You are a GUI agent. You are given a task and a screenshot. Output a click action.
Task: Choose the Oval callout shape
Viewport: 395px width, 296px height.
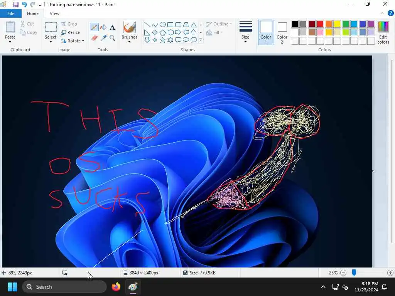186,40
